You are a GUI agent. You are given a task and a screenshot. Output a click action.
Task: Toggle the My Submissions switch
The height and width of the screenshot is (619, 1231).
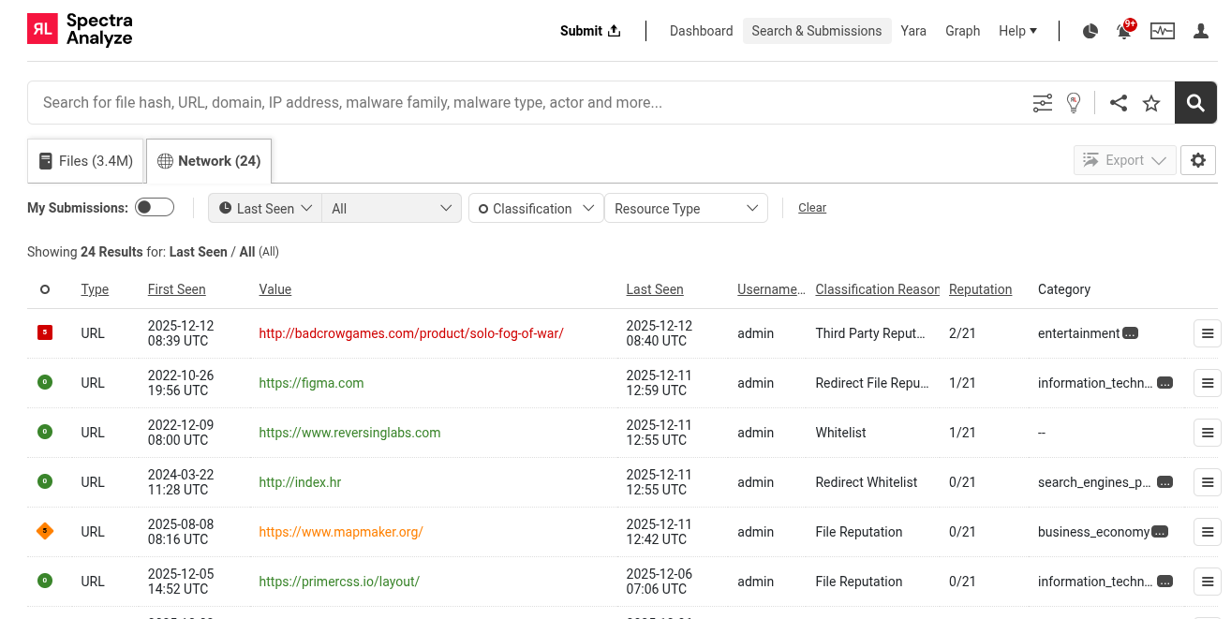(x=154, y=206)
